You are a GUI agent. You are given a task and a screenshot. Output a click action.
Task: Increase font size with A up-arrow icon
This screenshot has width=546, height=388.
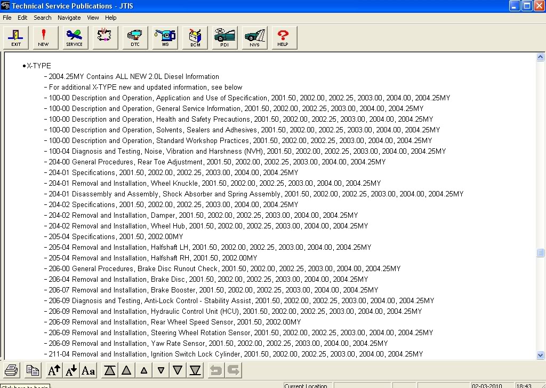click(x=54, y=370)
